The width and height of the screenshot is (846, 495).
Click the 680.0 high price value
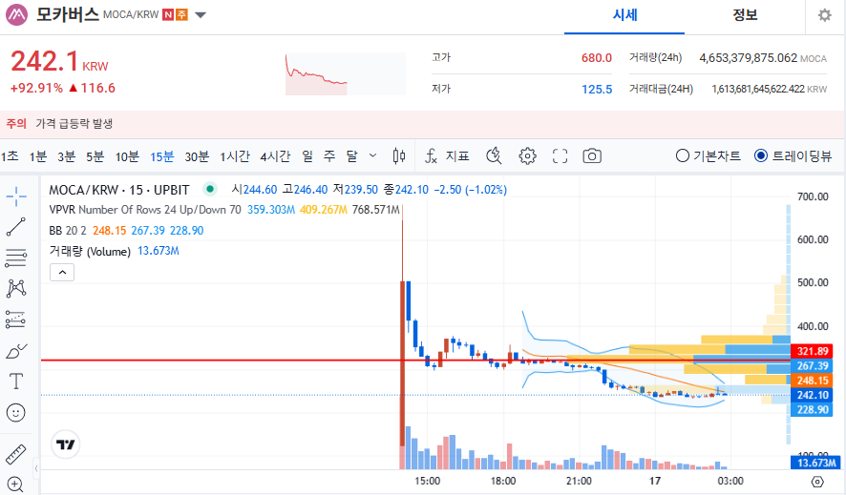tap(596, 57)
